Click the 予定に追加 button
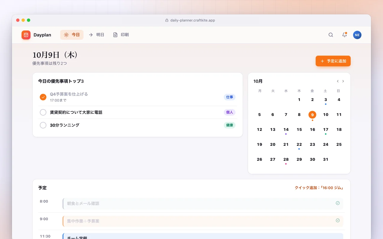The width and height of the screenshot is (383, 239). point(333,61)
